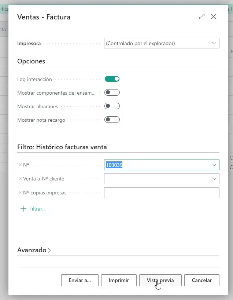Expand the dialog to full screen

202,17
